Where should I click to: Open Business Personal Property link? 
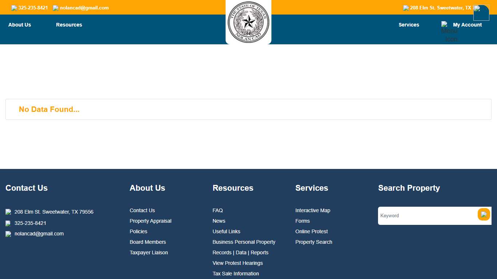coord(244,242)
